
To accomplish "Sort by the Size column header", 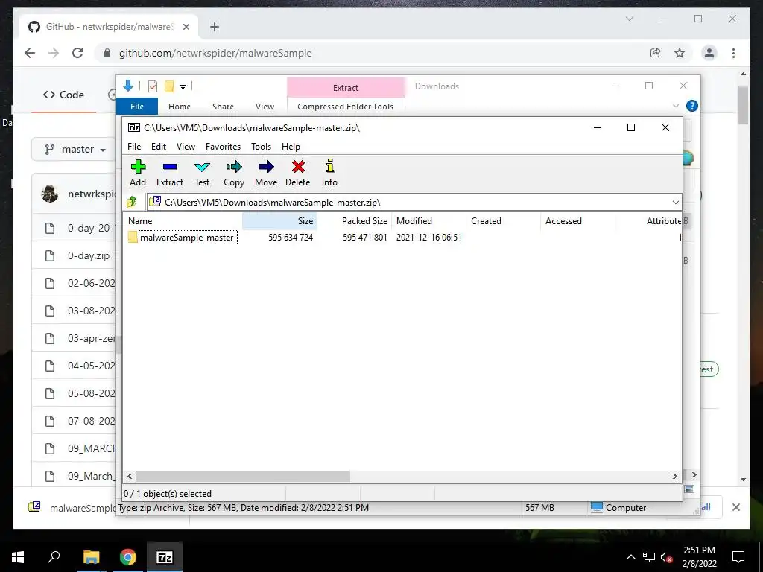I will [279, 220].
